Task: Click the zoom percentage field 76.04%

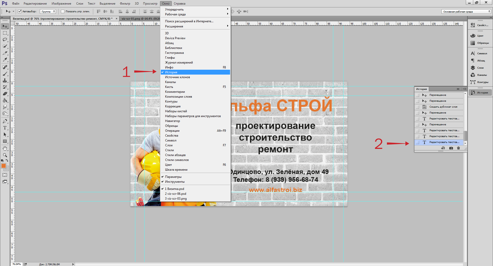Action: click(x=17, y=264)
